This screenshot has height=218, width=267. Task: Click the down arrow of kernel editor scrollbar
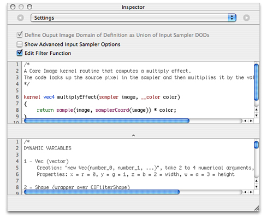coord(257,116)
